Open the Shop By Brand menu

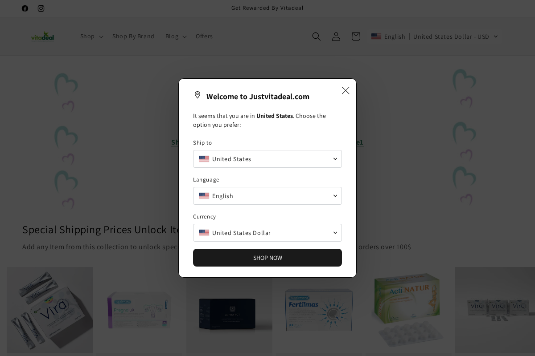(133, 36)
